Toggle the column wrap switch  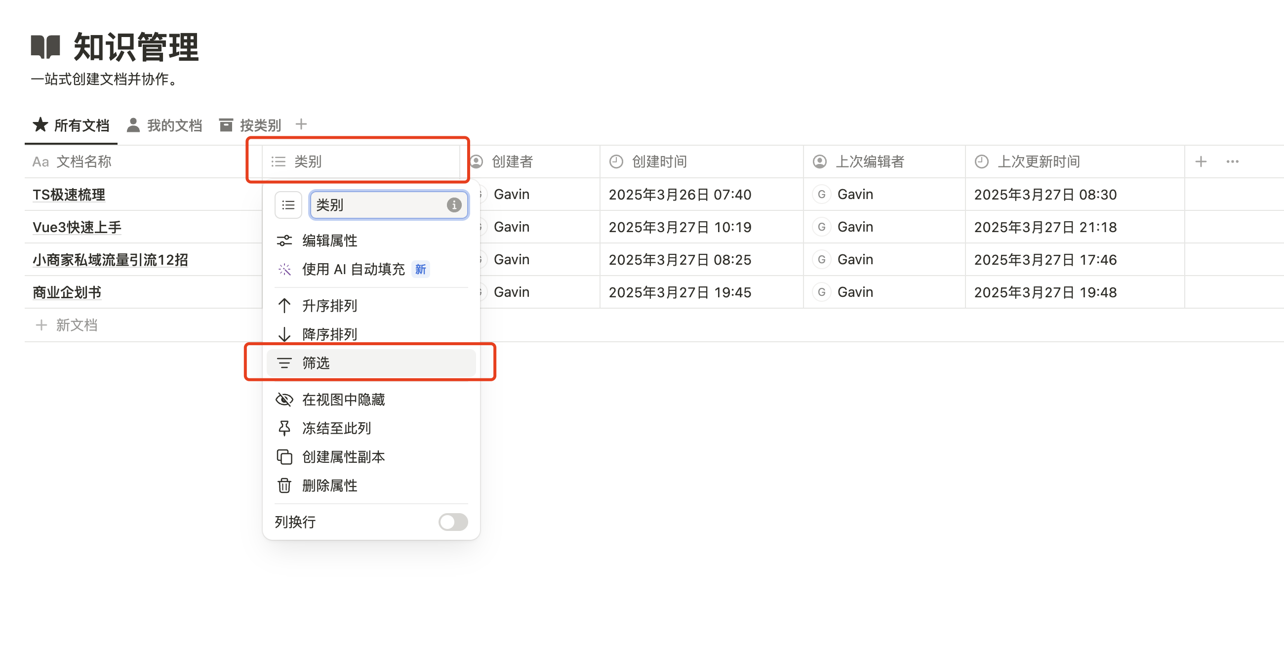pos(452,522)
